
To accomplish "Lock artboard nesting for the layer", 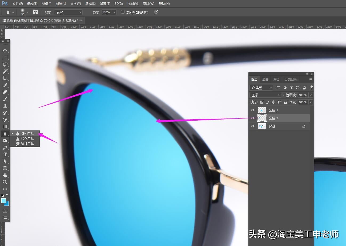I will tap(280, 102).
